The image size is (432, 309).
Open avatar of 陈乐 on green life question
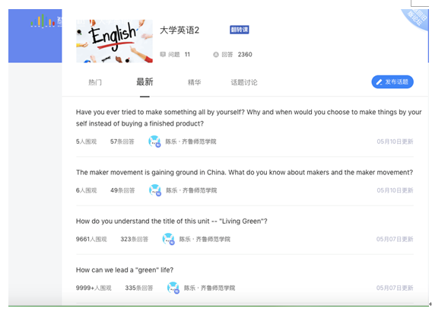pyautogui.click(x=173, y=288)
